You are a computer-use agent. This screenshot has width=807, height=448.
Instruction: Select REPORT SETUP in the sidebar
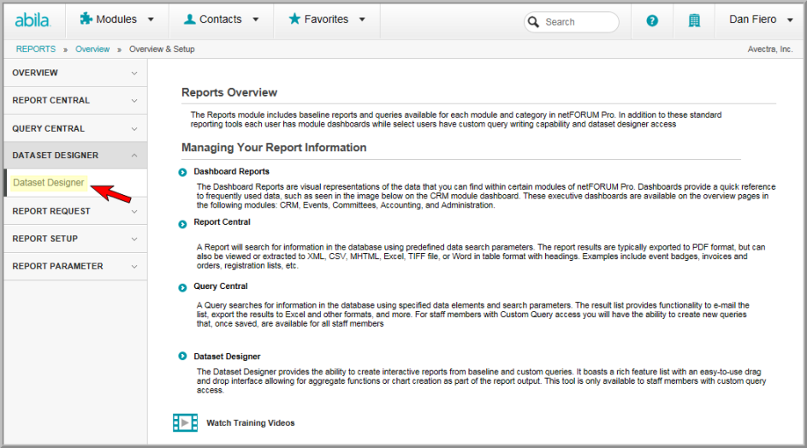click(75, 239)
